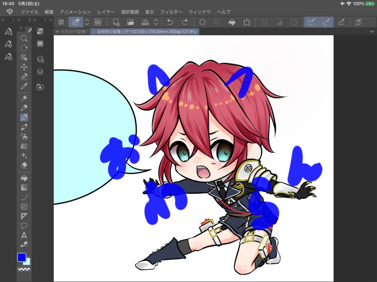This screenshot has height=282, width=377.
Task: Select the light cyan sub color swatch
Action: (28, 262)
